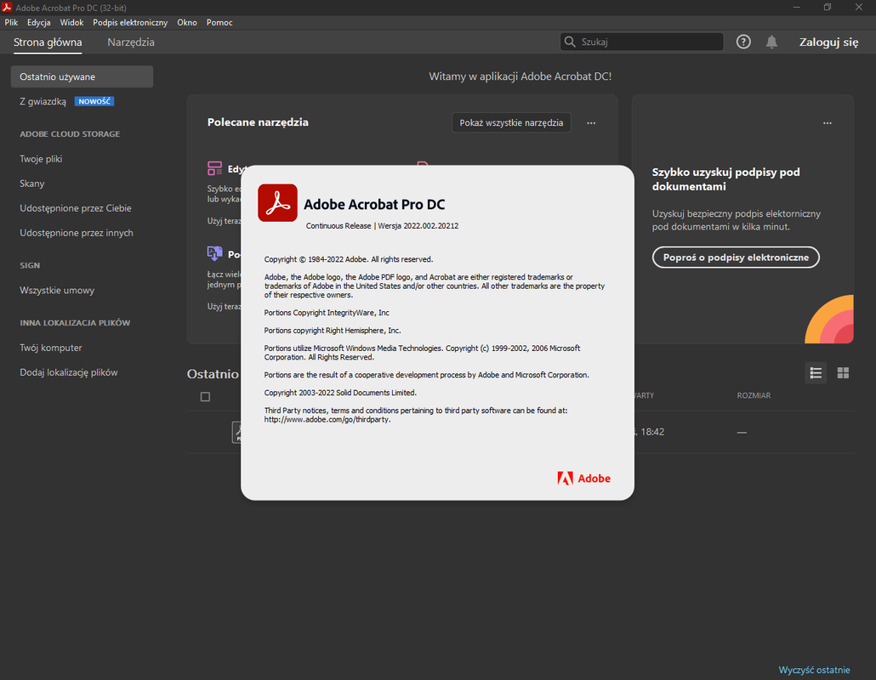Click the Combine files tool icon
Viewport: 876px width, 680px height.
[214, 253]
